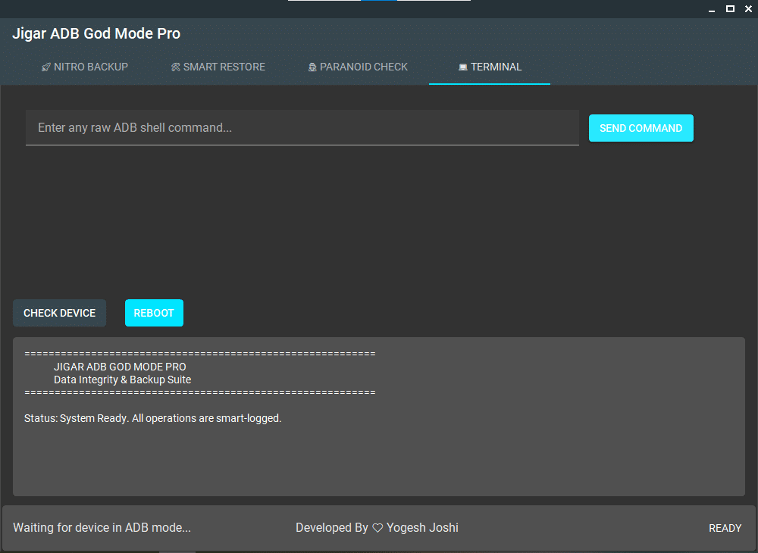Click the heart icon next to Yogesh Joshi

[377, 527]
